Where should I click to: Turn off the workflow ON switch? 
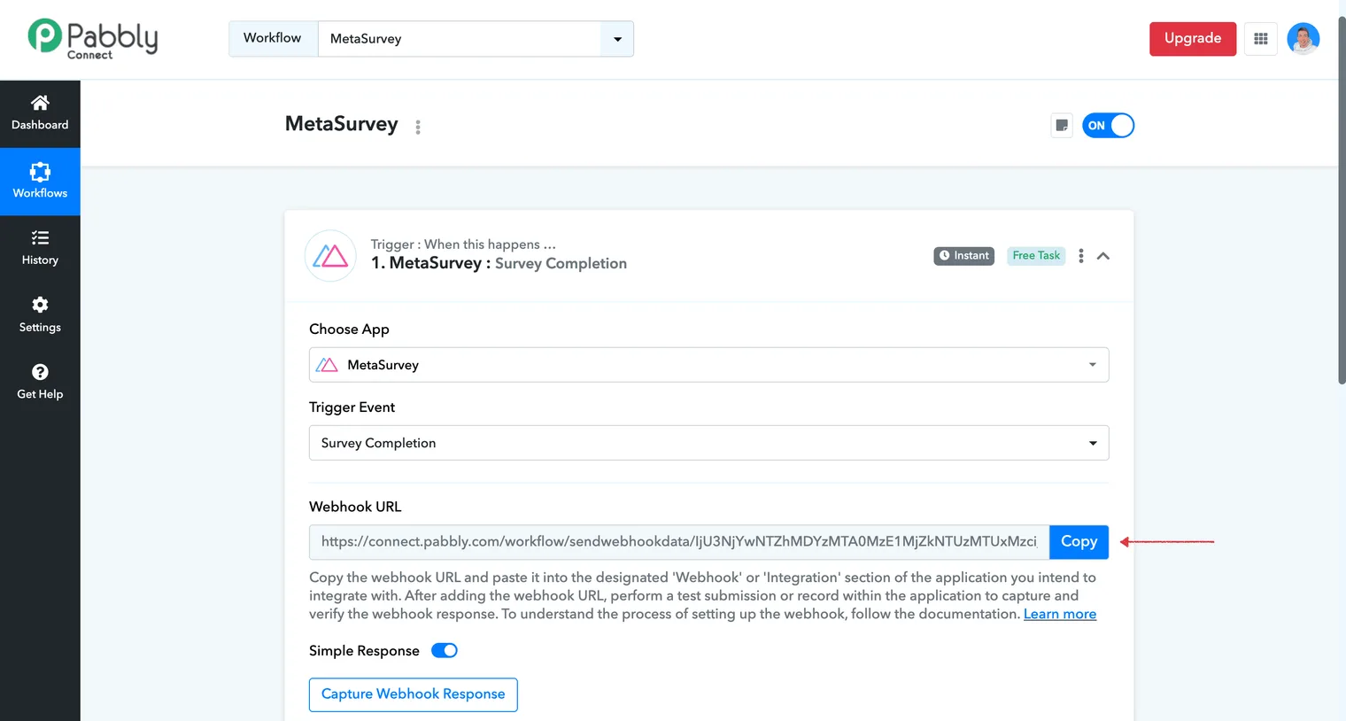click(x=1108, y=126)
